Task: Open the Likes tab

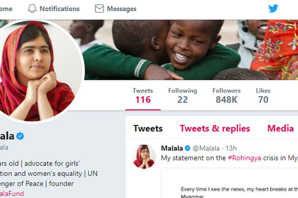Action: 263,95
